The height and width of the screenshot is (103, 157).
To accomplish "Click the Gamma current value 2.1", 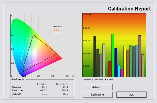I will pyautogui.click(x=65, y=87).
